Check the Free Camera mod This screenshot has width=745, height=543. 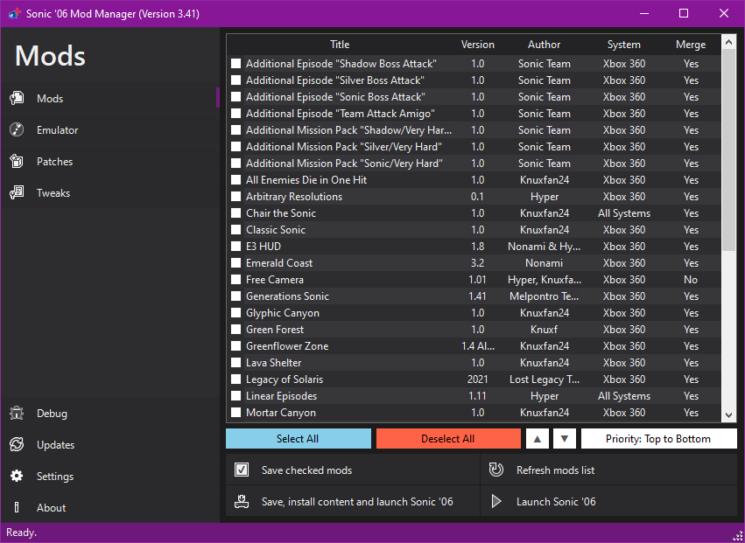pos(236,280)
